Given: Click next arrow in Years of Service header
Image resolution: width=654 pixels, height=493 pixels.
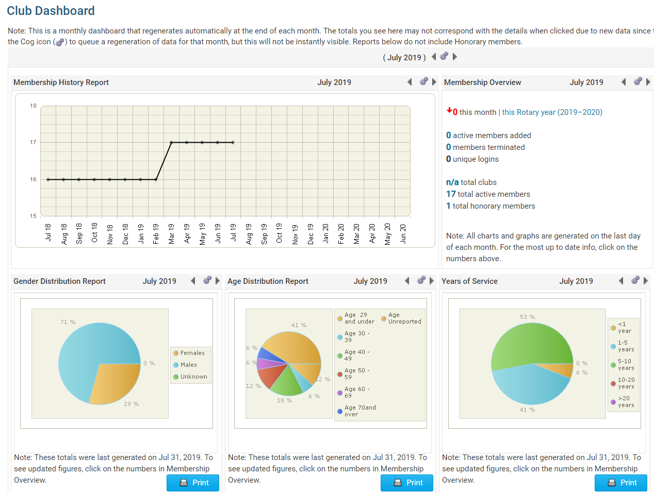Looking at the screenshot, I should point(646,281).
